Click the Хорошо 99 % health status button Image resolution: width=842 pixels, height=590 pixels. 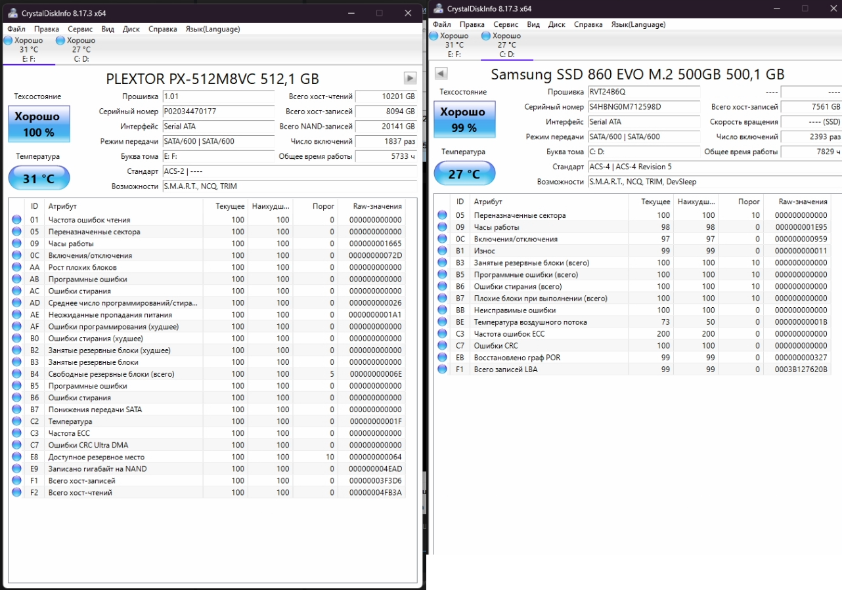click(x=464, y=119)
